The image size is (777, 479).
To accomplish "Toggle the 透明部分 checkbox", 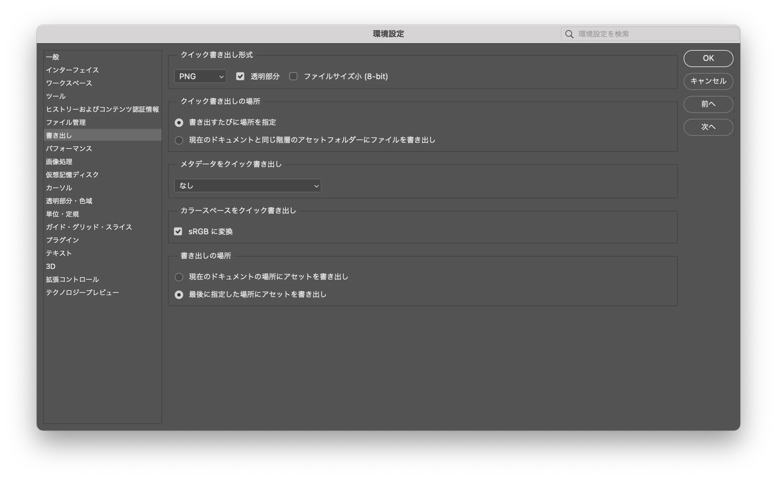I will tap(240, 77).
